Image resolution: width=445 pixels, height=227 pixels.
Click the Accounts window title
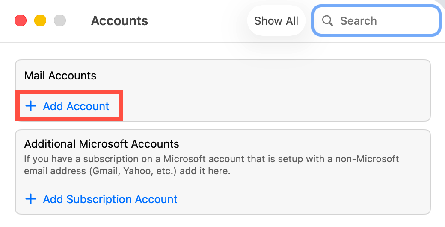point(119,21)
